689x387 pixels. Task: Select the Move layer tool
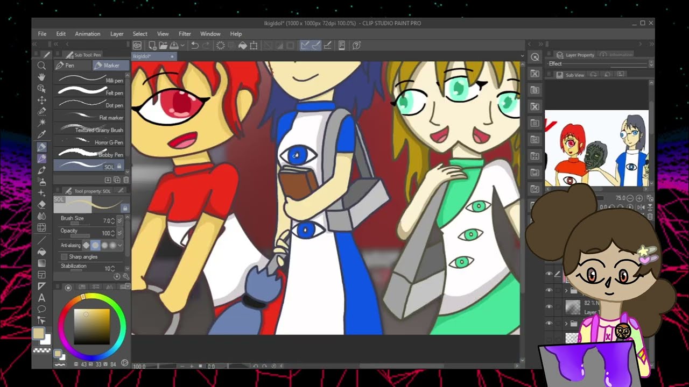point(41,100)
